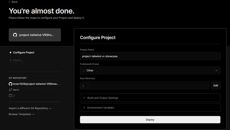
Task: Click the kcwc1029/project-tailwind-VRShow repository name
Action: (36, 84)
